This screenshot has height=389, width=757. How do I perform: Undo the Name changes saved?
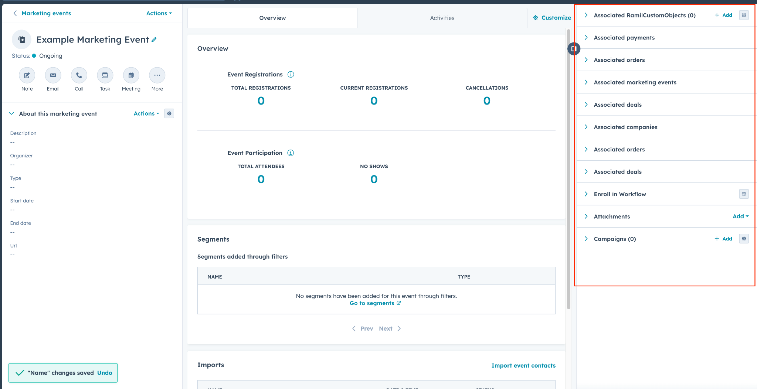[x=105, y=373]
